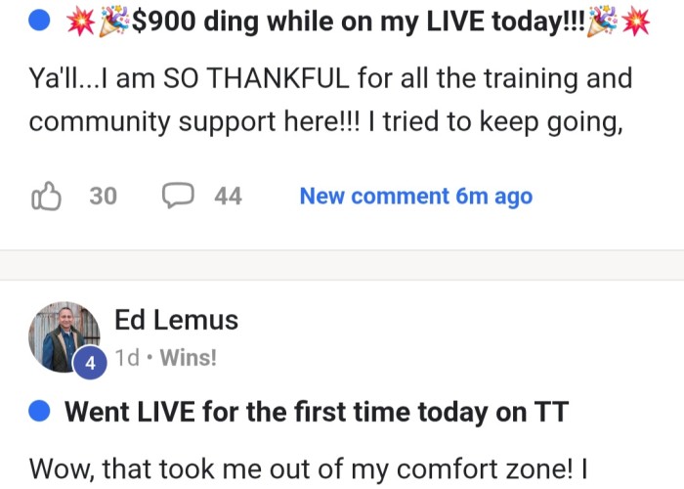
Task: Click the blue unread dot beside $900 post
Action: 39,21
